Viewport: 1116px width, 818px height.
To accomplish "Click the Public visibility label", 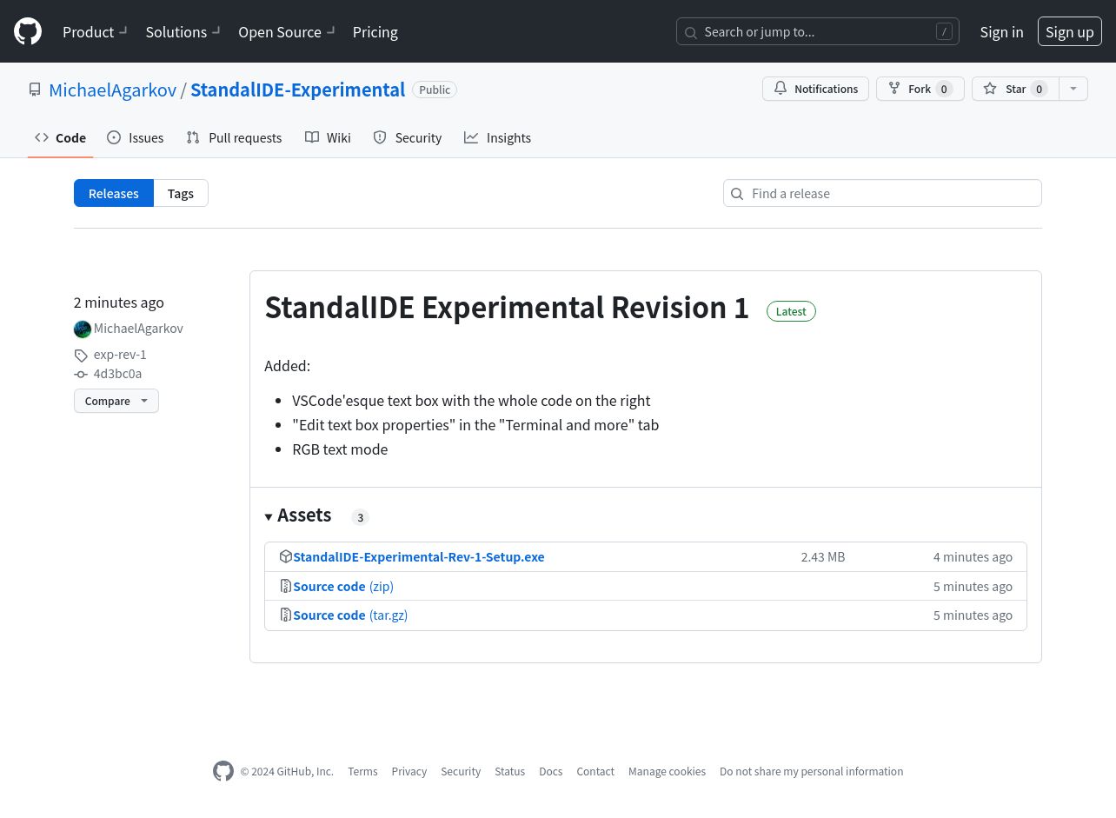I will [435, 90].
